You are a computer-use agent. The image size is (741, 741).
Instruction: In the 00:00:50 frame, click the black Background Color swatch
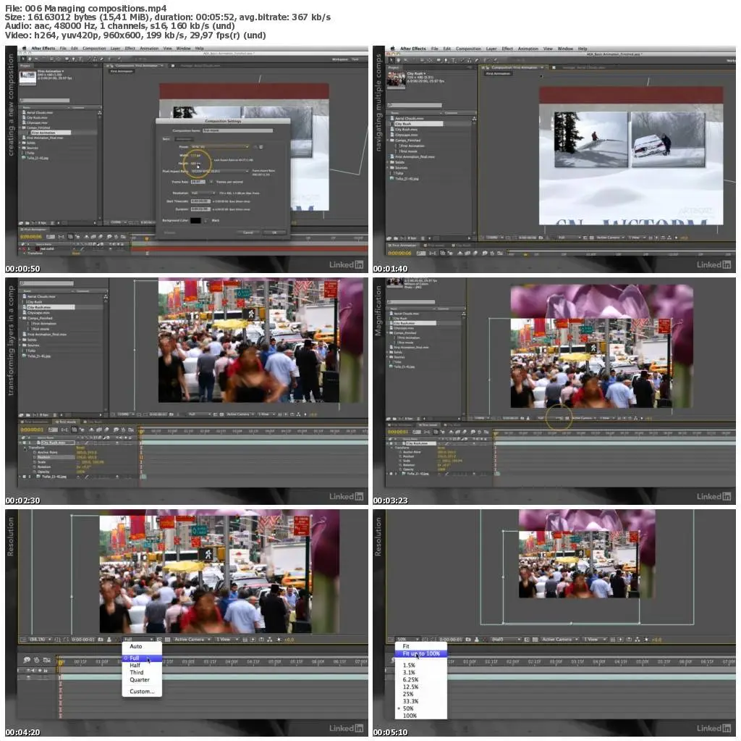tap(195, 220)
